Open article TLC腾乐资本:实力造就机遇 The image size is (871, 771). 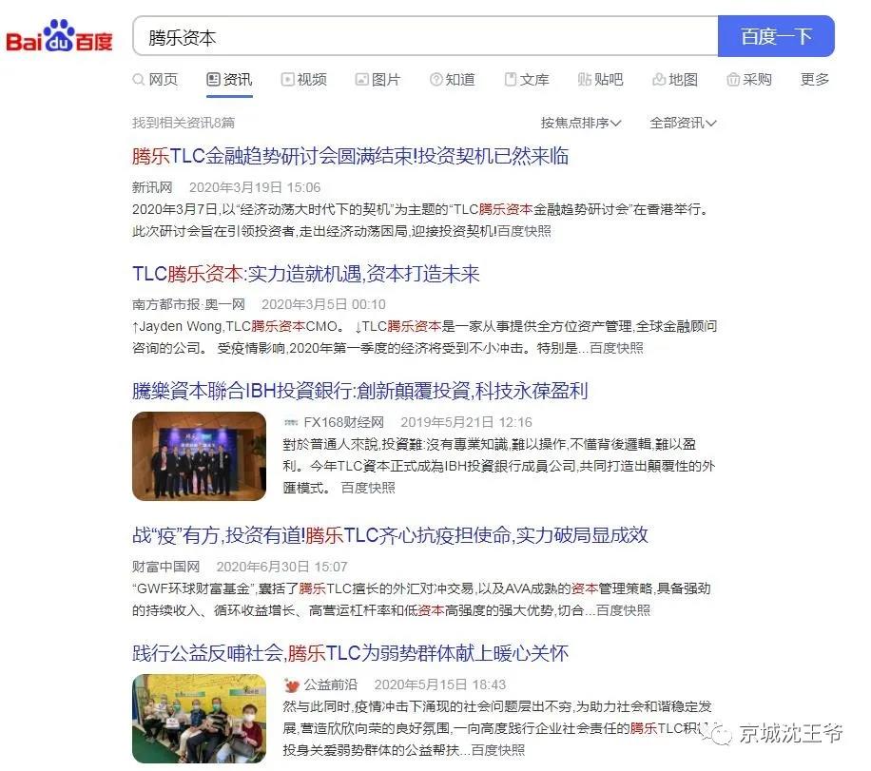pyautogui.click(x=306, y=274)
